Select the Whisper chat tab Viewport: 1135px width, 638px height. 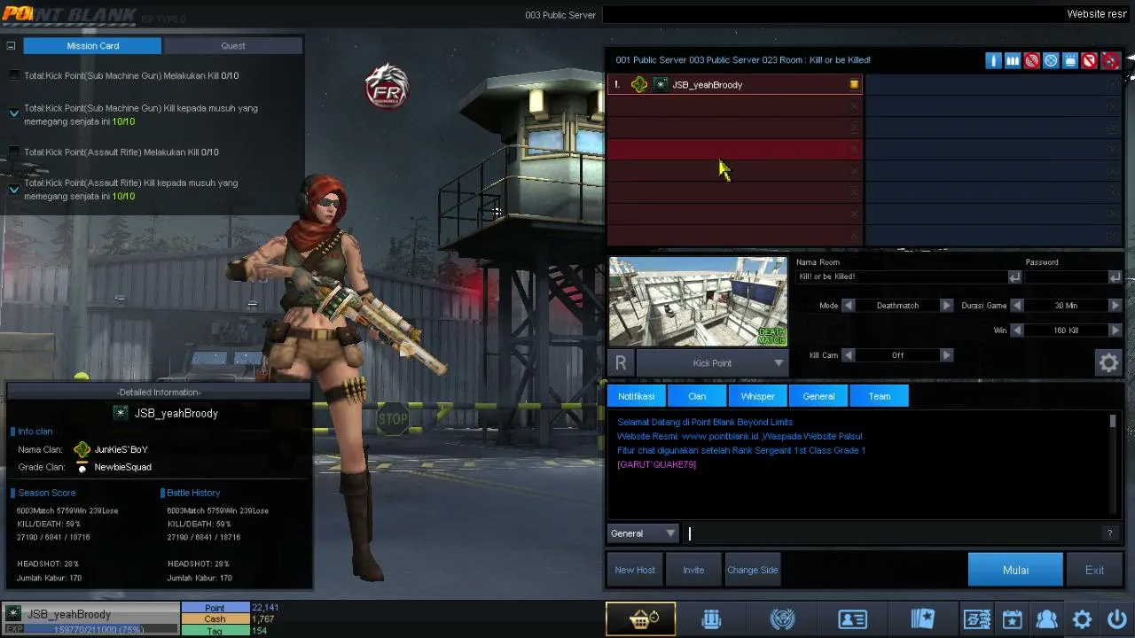tap(757, 396)
